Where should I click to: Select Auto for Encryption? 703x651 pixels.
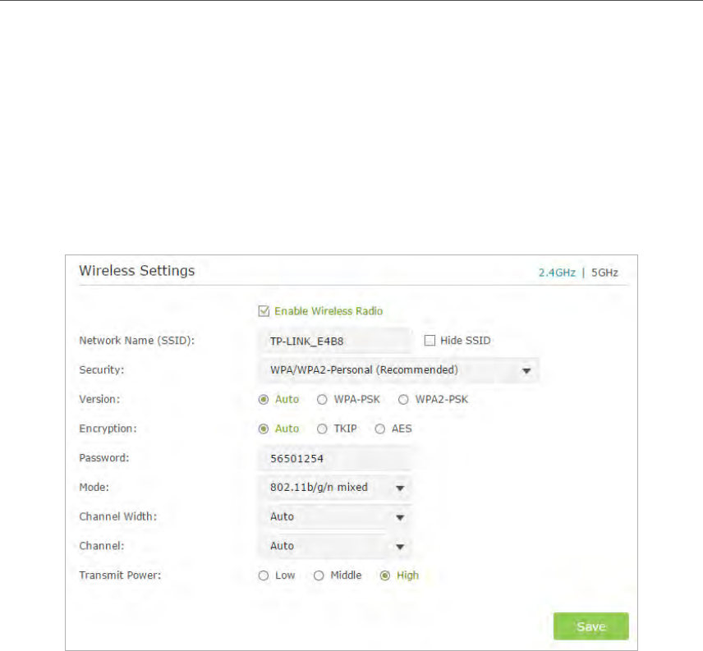264,429
